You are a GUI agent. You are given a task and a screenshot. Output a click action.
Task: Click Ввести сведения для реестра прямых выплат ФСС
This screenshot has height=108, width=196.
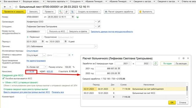27,92
